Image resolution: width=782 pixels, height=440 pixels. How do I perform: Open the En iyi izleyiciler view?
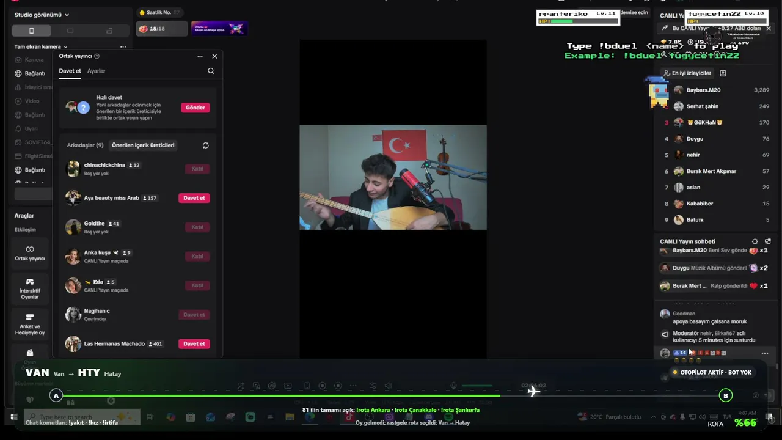(687, 73)
